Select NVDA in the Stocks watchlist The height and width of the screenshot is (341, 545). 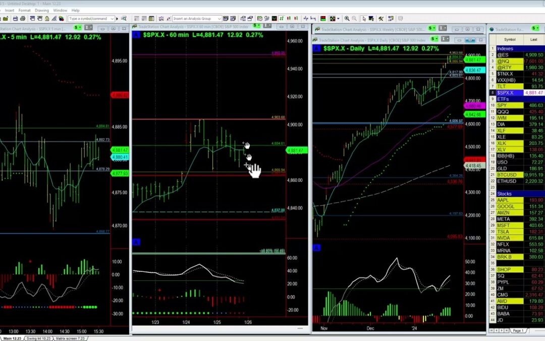tap(507, 237)
